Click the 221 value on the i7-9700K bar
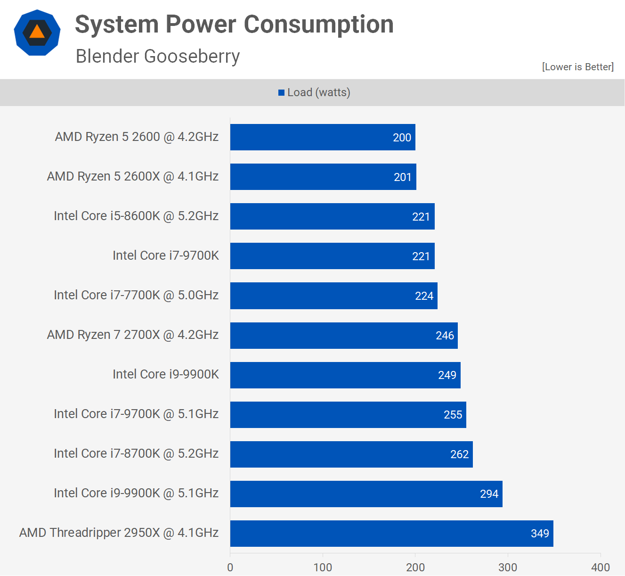Viewport: 625px width, 576px height. tap(421, 256)
